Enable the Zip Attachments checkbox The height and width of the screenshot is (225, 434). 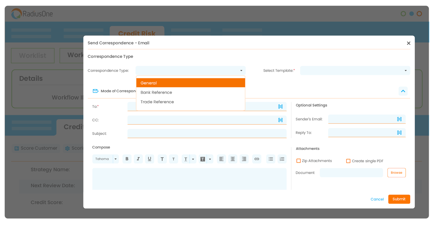click(x=299, y=161)
